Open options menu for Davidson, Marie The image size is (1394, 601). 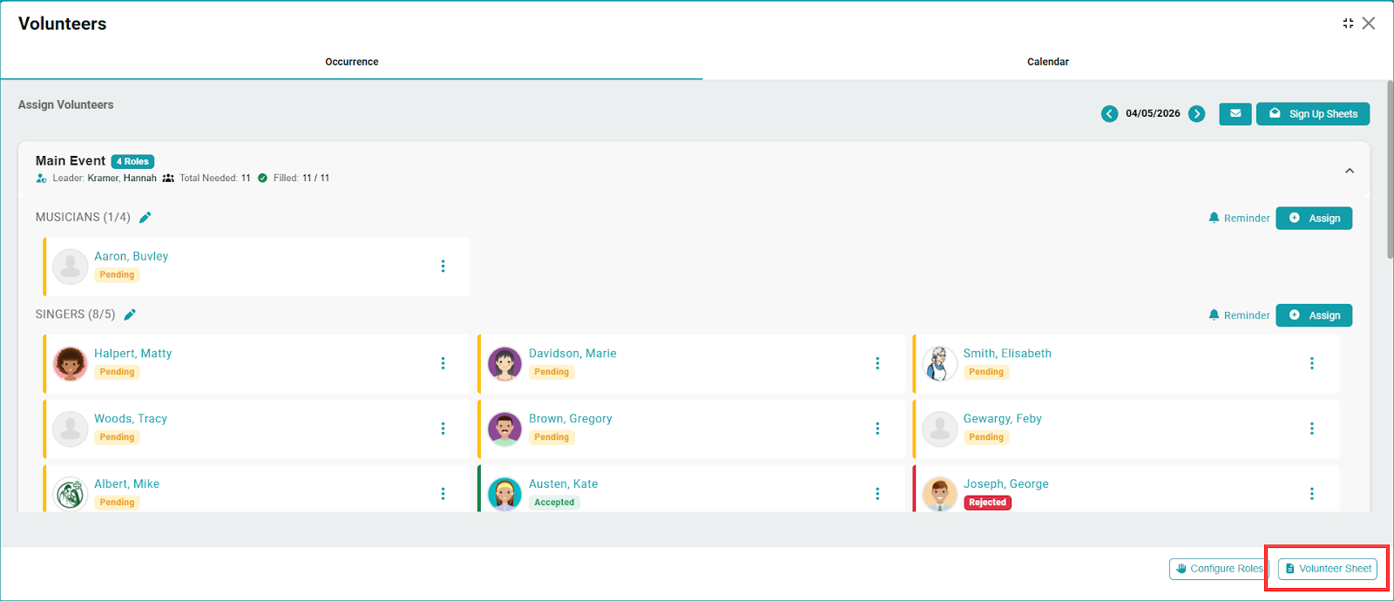877,363
